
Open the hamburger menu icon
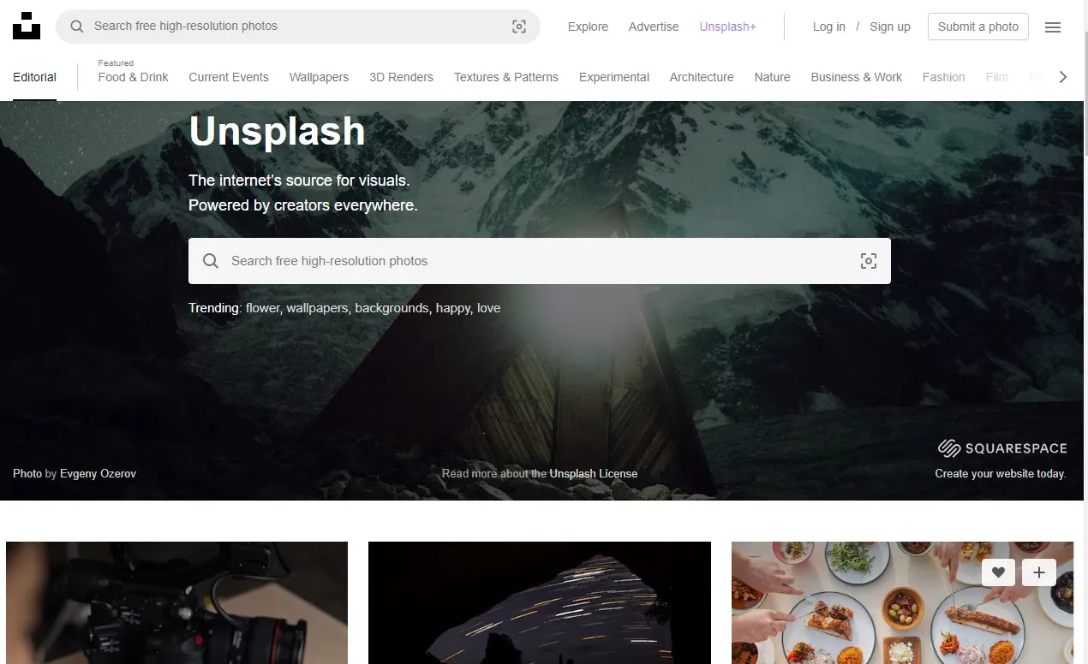(x=1053, y=27)
